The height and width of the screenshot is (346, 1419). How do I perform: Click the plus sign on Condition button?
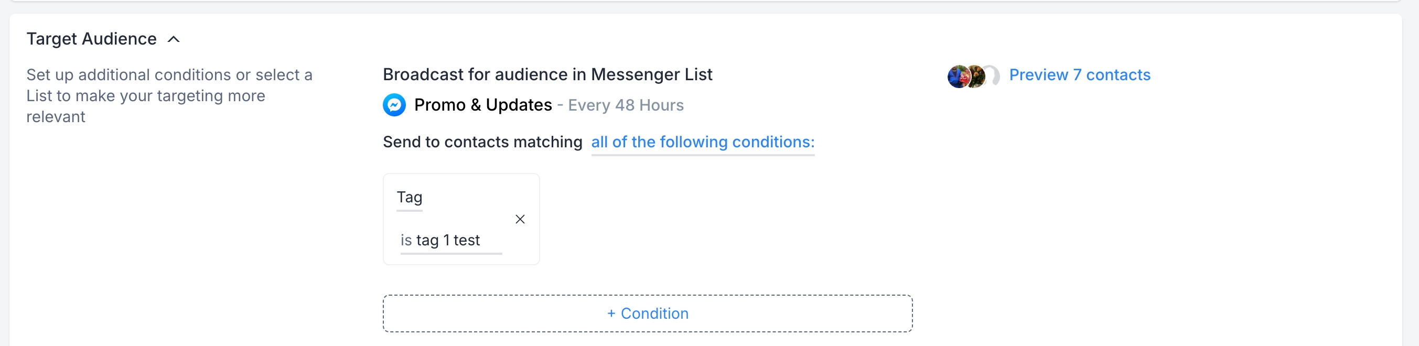click(x=611, y=313)
